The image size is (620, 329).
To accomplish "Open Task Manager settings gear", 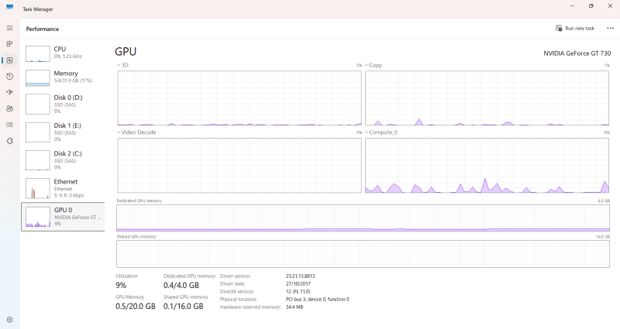I will coord(9,320).
